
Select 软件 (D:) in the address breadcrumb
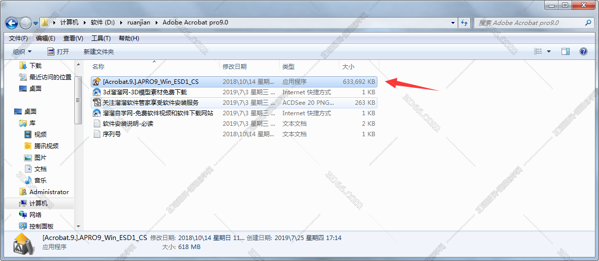(x=104, y=22)
